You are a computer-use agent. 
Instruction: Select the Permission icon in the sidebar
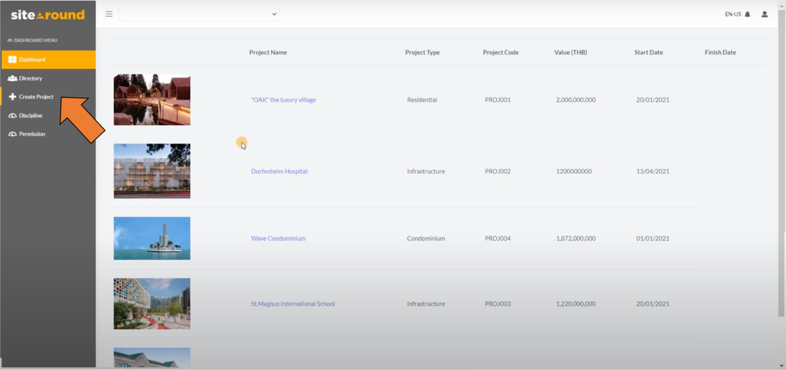[12, 133]
